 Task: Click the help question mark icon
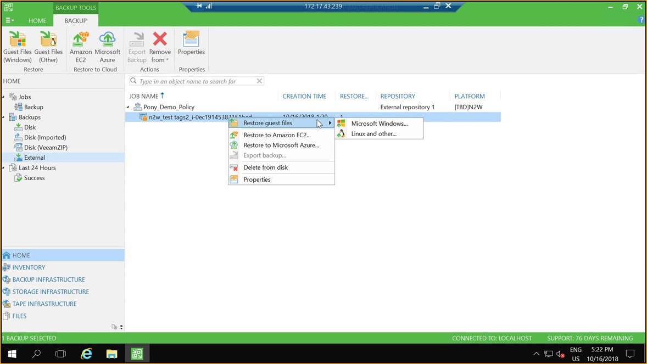[x=641, y=20]
